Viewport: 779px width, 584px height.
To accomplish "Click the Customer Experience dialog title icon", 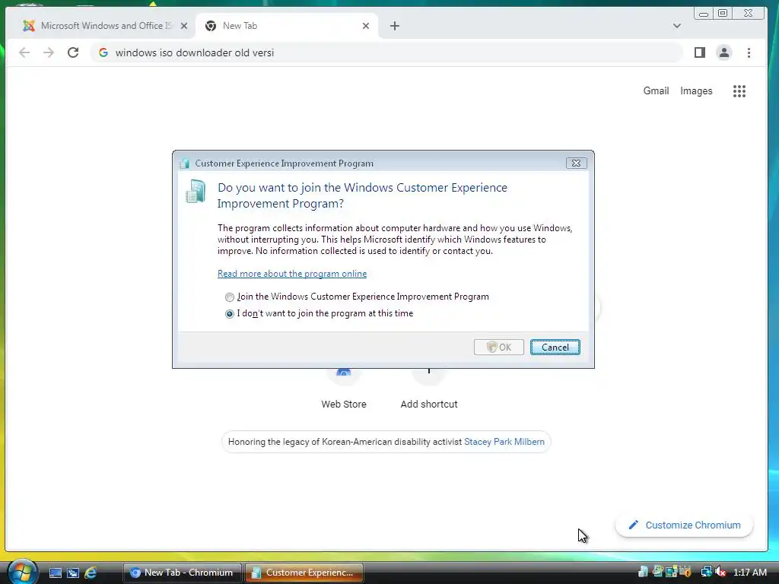I will coord(185,163).
